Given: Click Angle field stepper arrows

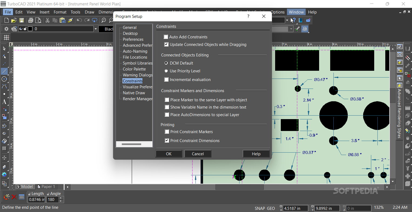Looking at the screenshot, I should 61,200.
